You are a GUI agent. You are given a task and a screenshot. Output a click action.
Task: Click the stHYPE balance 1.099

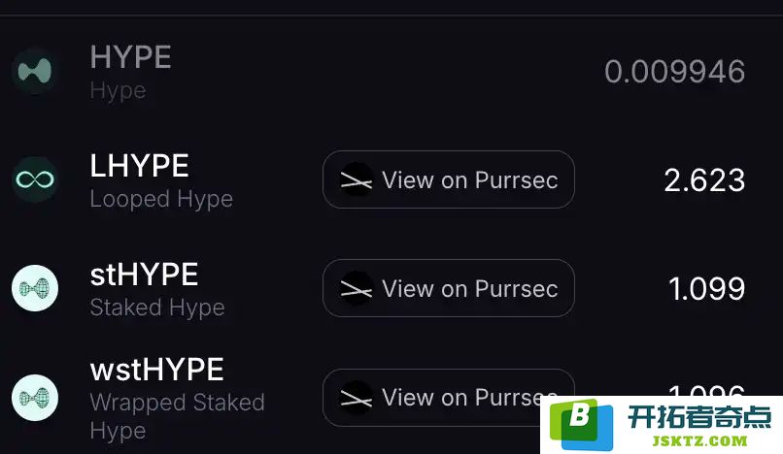(x=706, y=289)
